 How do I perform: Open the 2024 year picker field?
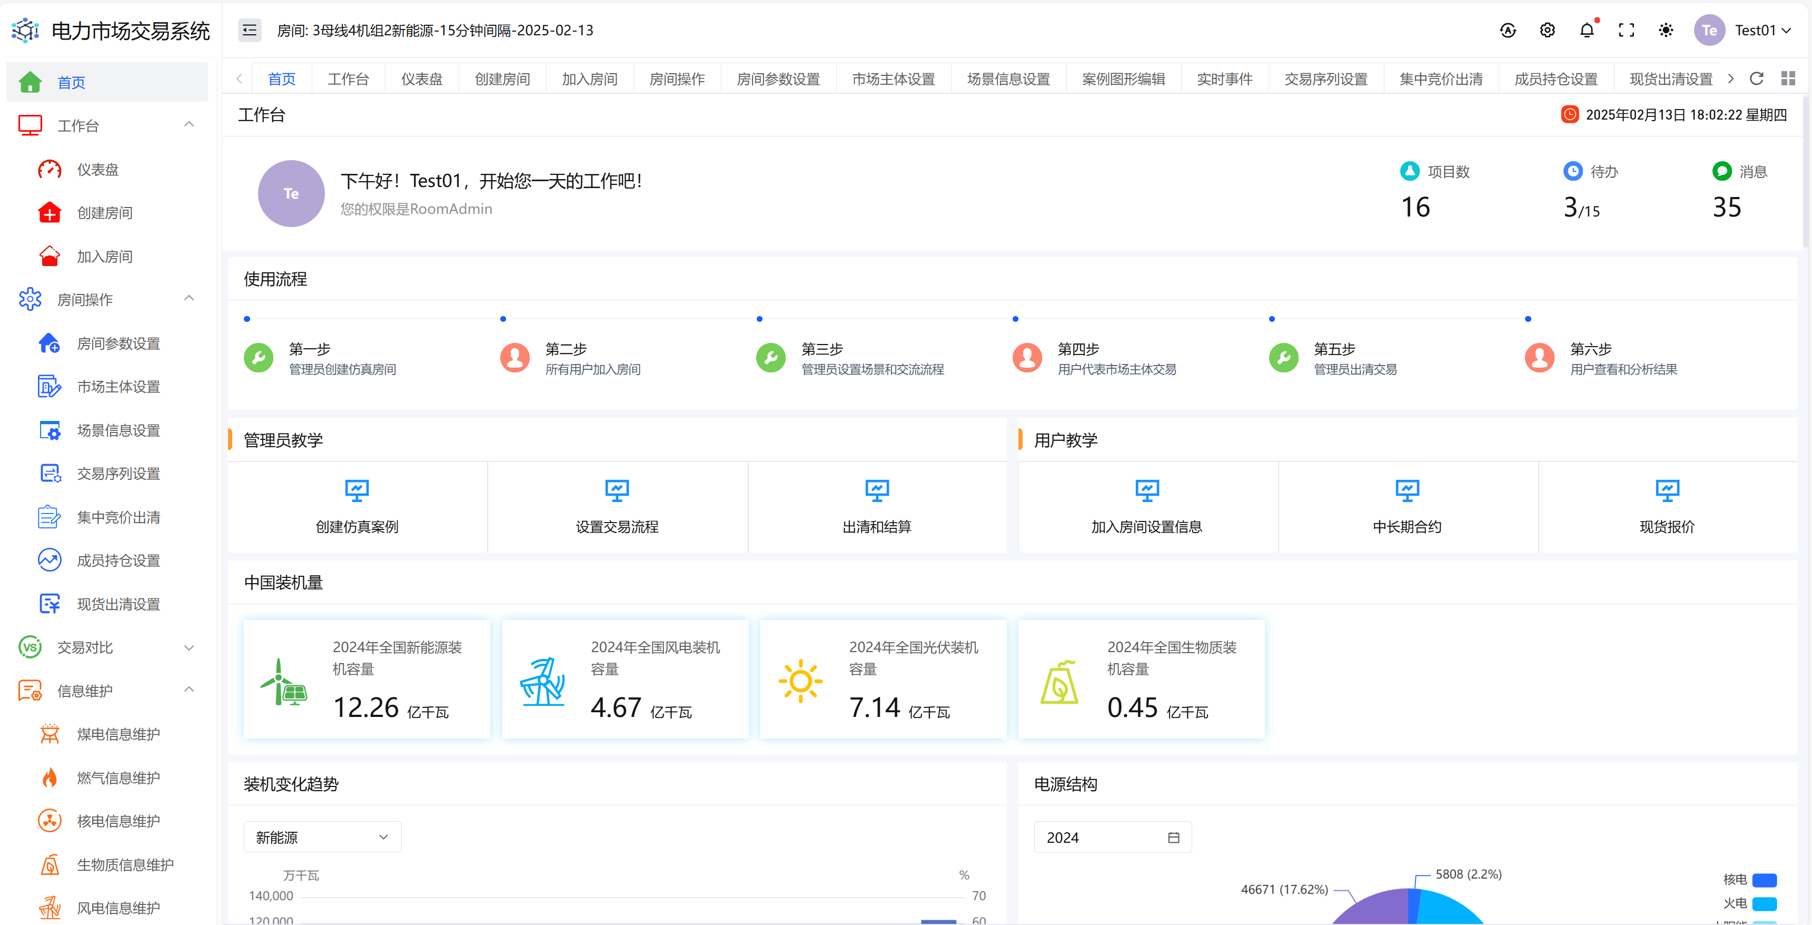(x=1113, y=837)
